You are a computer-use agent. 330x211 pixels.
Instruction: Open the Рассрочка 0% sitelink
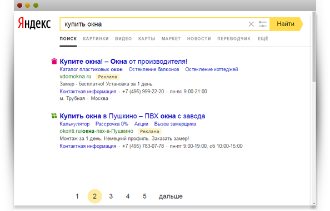112,124
